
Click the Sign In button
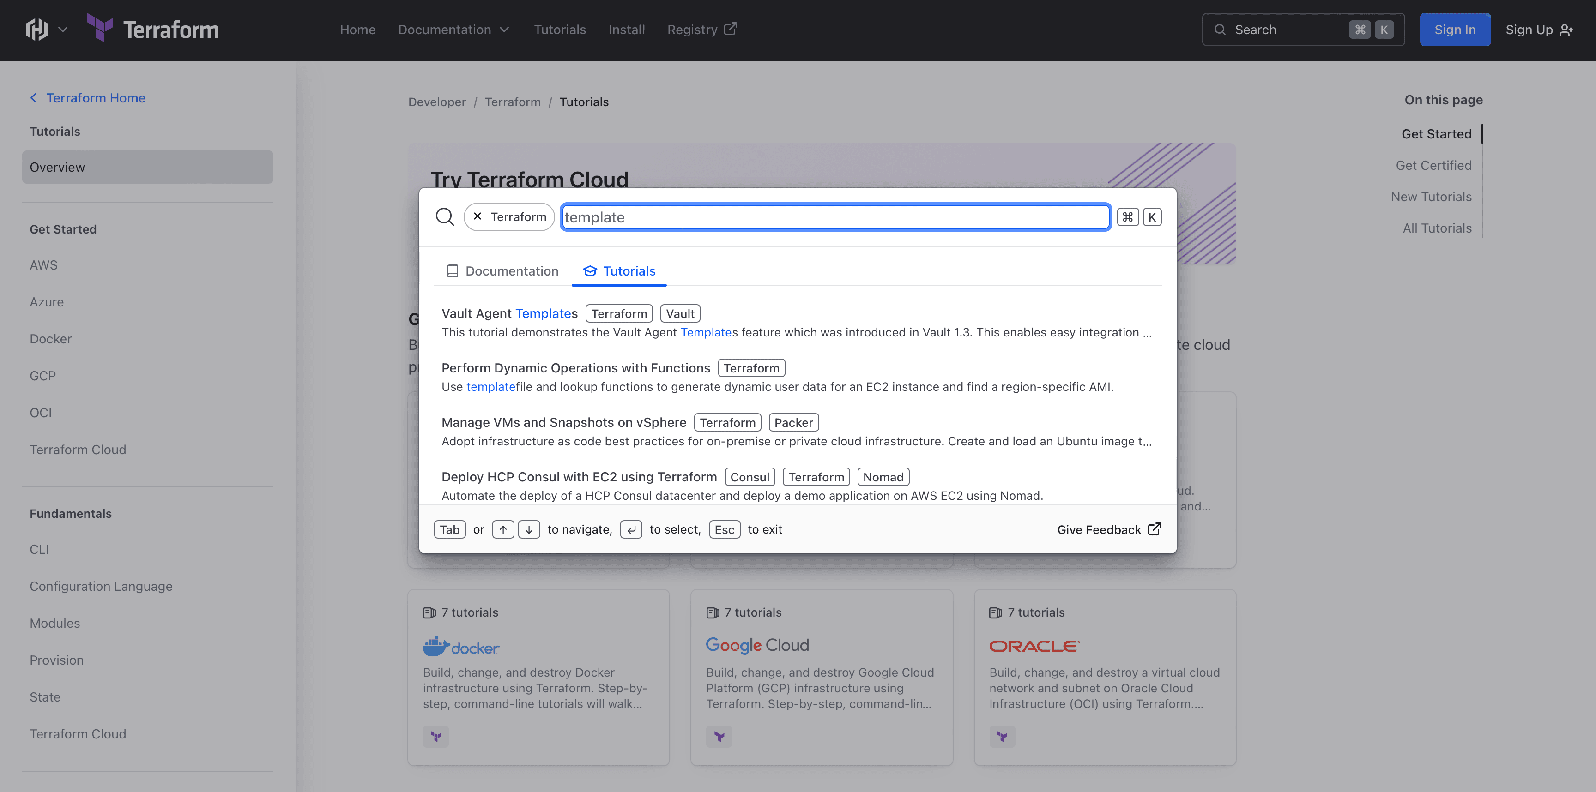coord(1454,29)
